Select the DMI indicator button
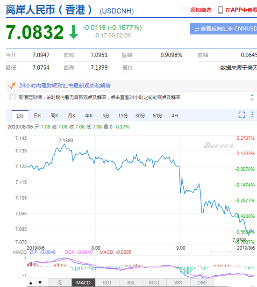Screen dimensions: 257x287 pyautogui.click(x=202, y=283)
